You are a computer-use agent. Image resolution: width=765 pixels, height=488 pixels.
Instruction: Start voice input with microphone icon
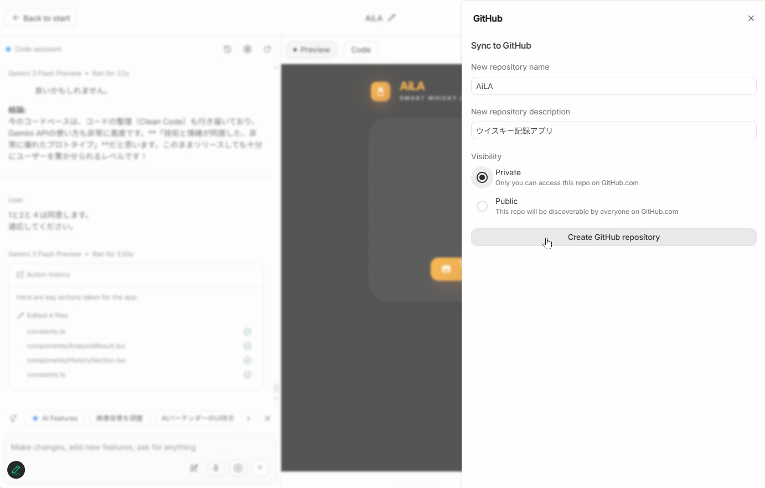(x=216, y=468)
